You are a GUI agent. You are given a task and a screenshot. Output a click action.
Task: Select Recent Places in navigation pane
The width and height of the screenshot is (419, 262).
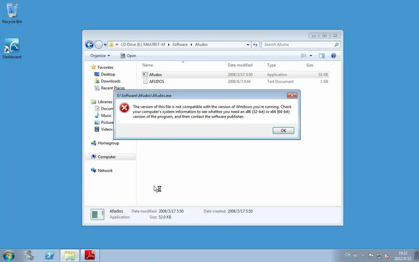pos(110,88)
